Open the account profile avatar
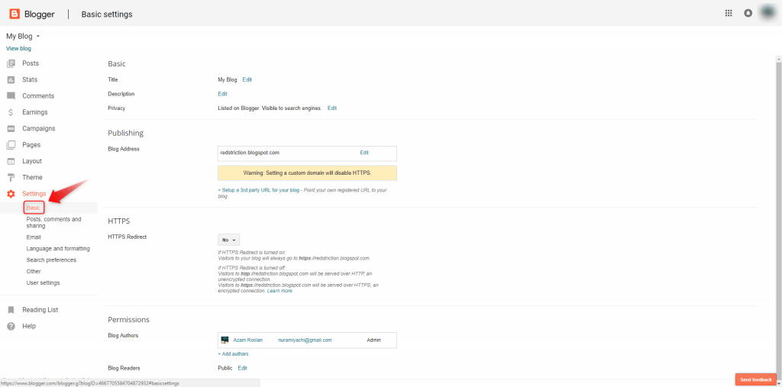 pyautogui.click(x=768, y=14)
